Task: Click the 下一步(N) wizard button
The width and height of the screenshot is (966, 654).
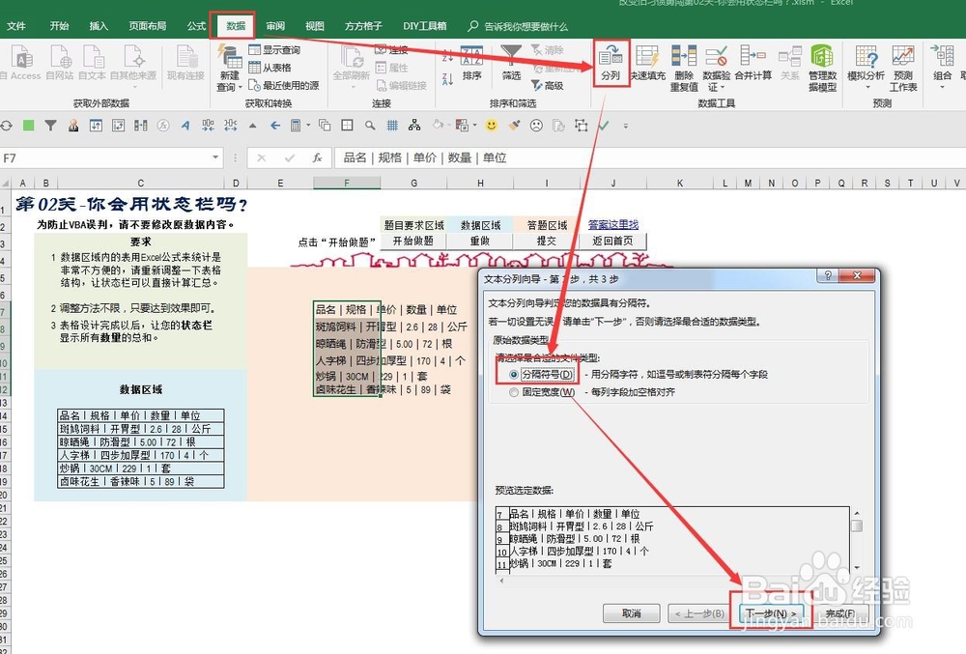Action: pyautogui.click(x=773, y=612)
